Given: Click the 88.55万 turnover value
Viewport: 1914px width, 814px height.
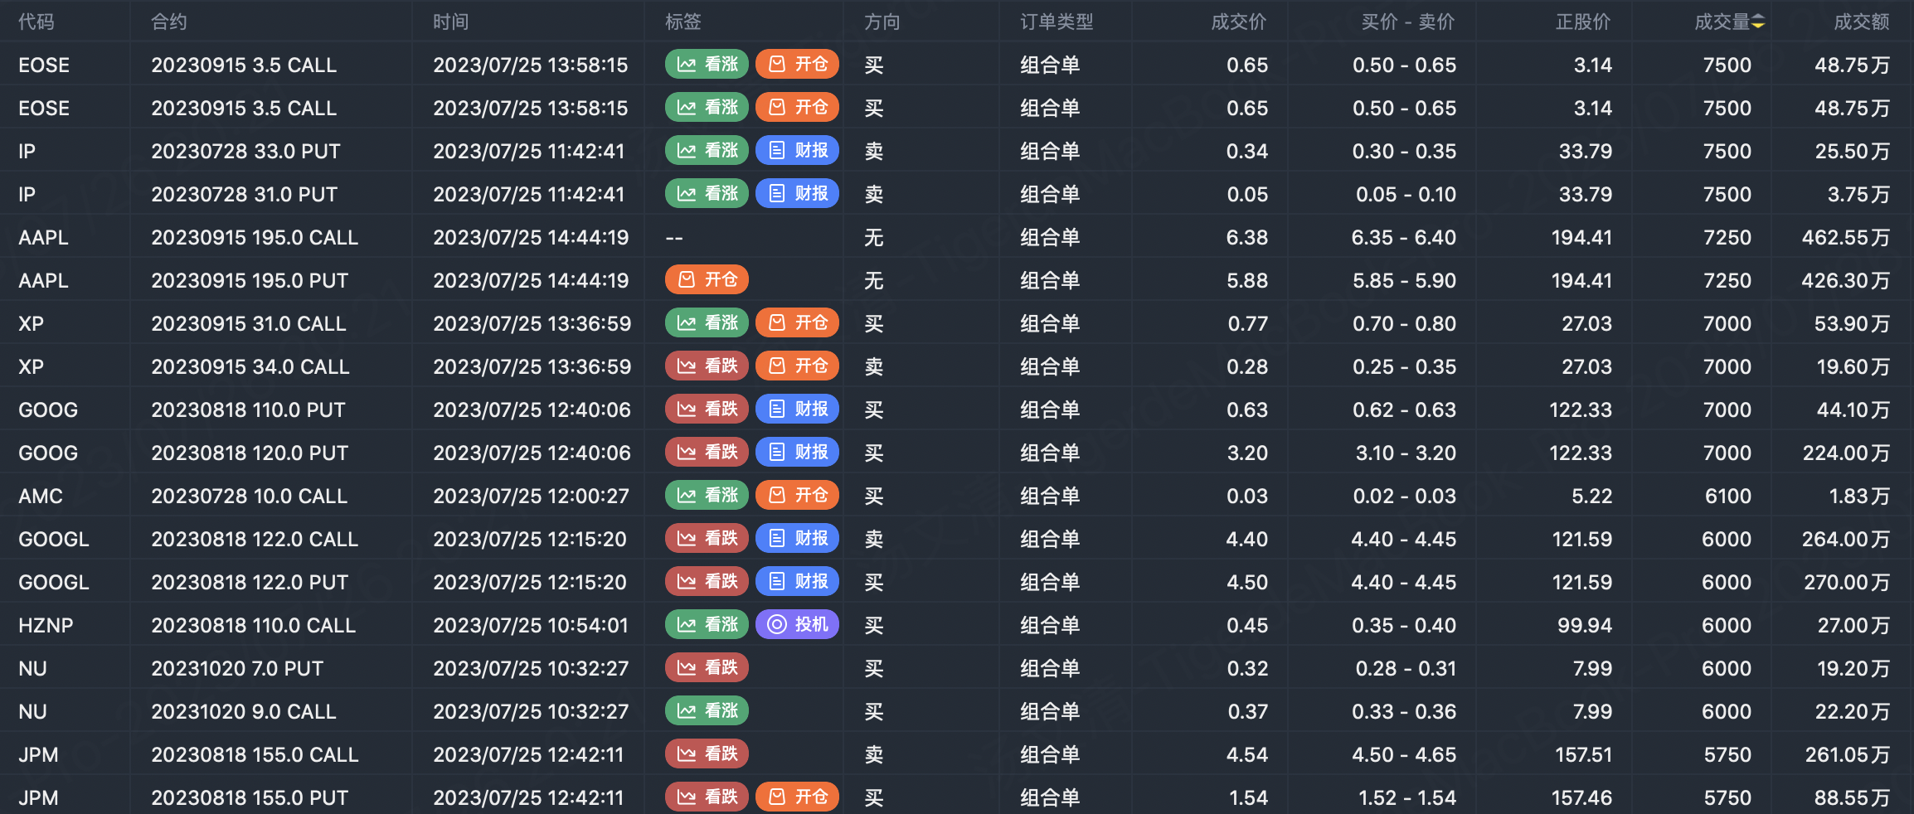Looking at the screenshot, I should (1853, 798).
